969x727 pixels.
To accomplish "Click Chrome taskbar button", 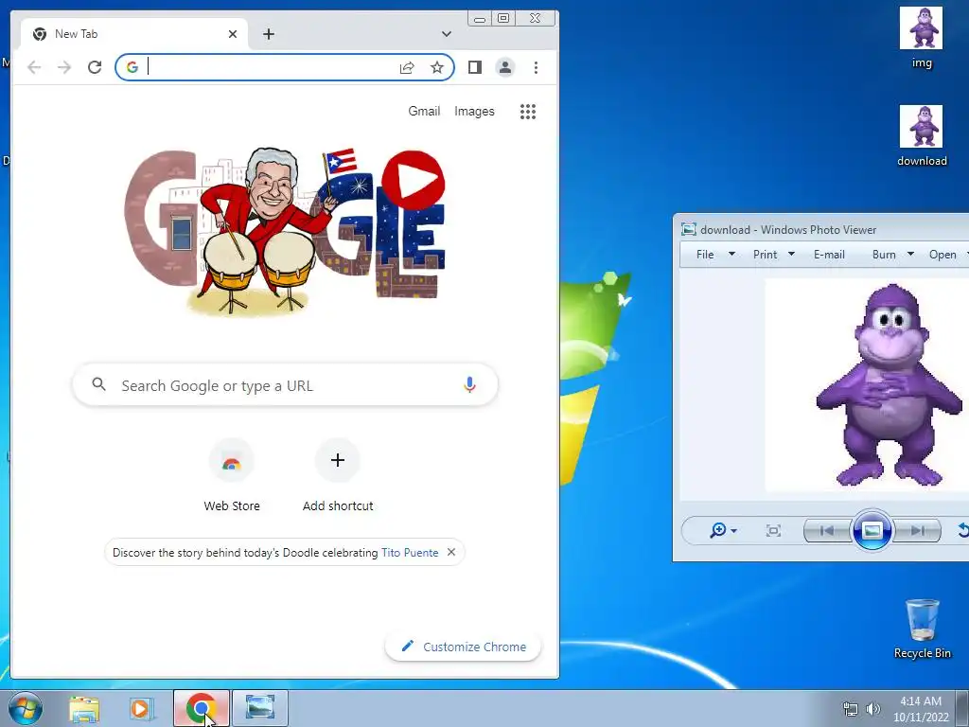I will click(x=202, y=708).
